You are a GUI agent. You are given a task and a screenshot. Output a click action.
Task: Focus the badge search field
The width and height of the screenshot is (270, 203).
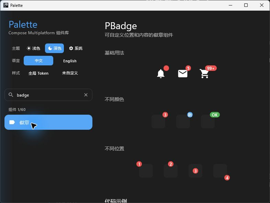click(48, 95)
